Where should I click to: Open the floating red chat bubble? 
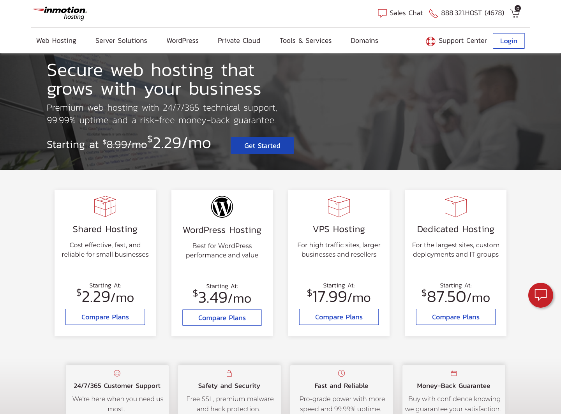541,295
